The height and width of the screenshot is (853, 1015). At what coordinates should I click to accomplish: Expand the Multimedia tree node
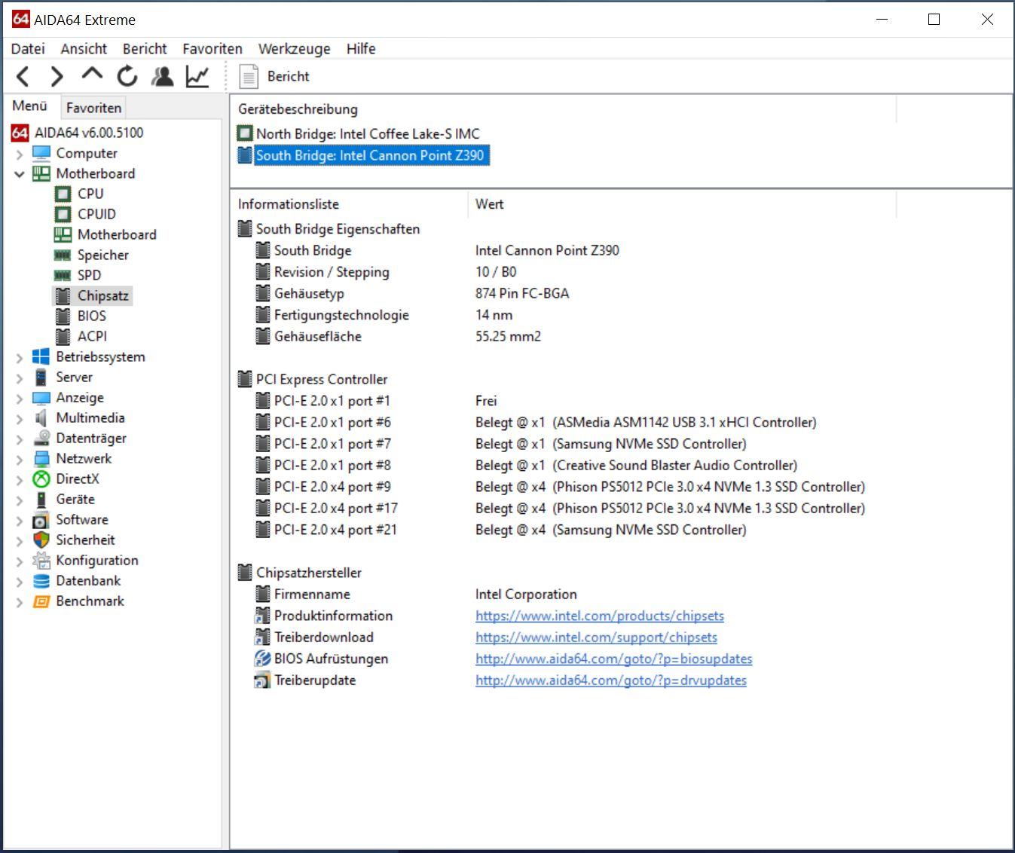(20, 418)
